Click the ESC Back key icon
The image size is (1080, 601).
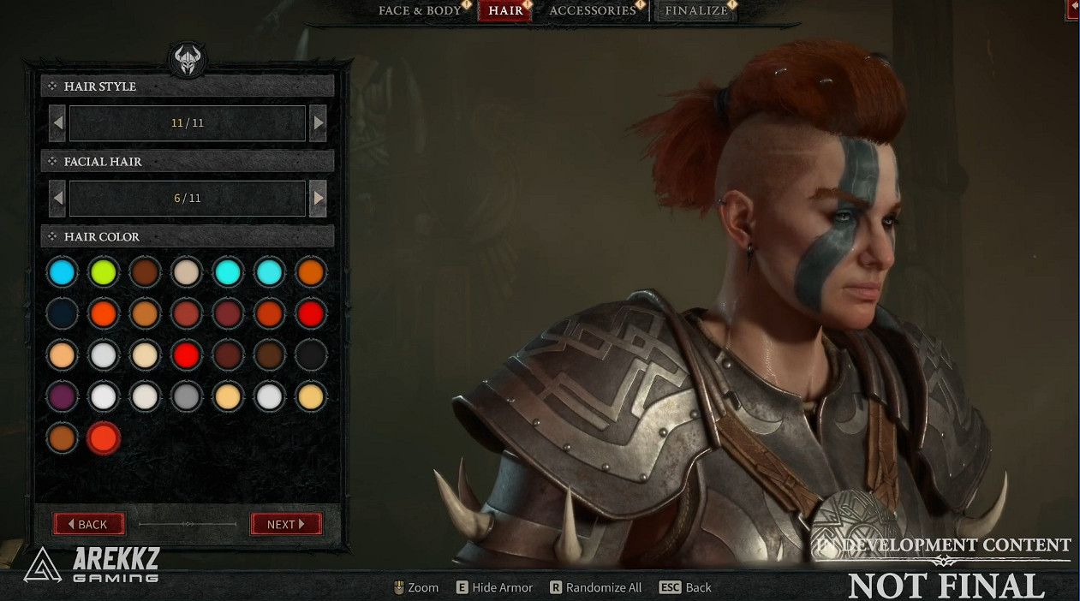670,587
